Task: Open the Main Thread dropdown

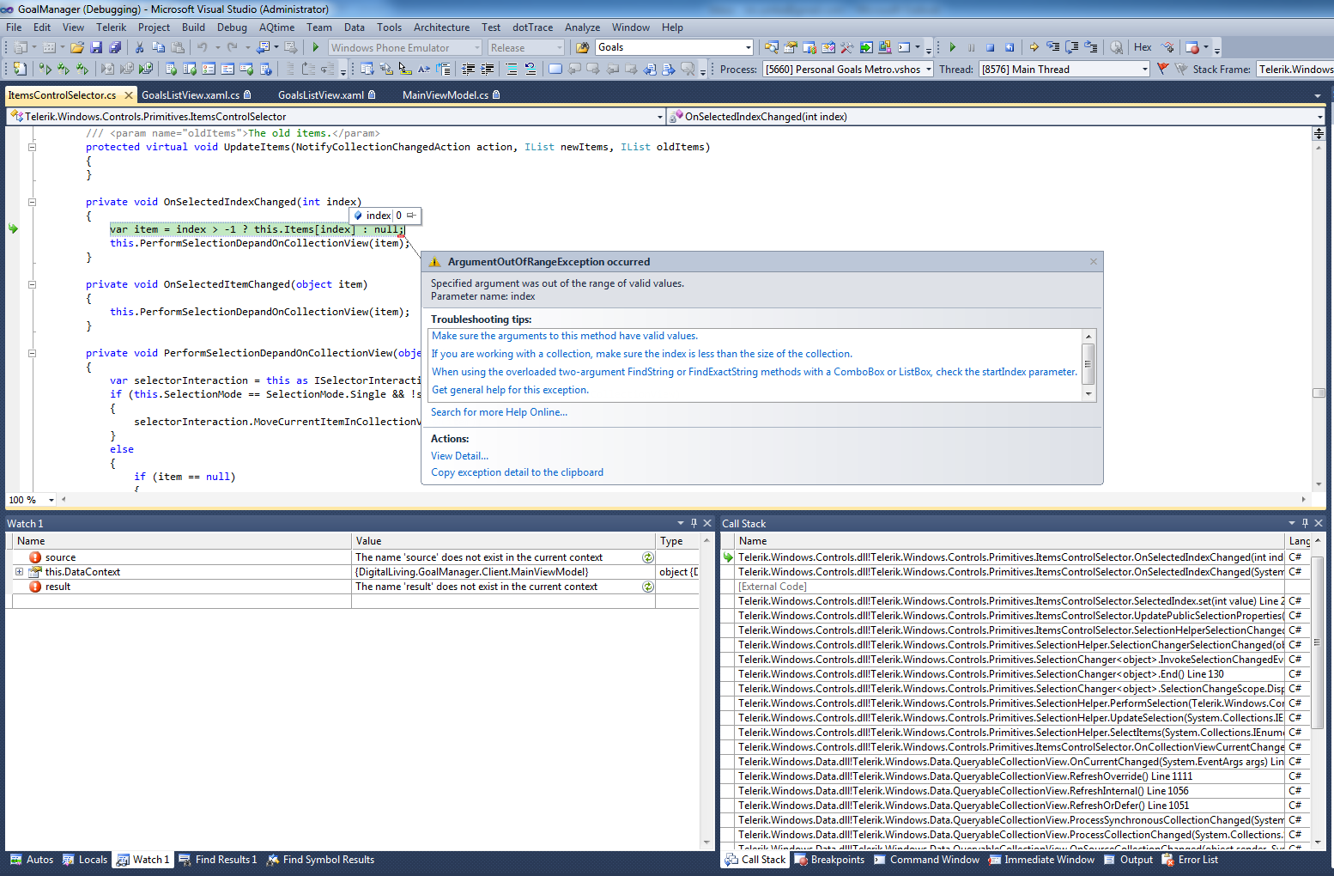Action: click(x=1144, y=70)
